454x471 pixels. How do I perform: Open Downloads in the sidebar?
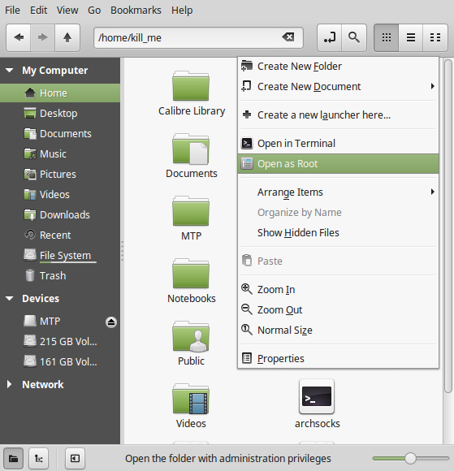(60, 214)
